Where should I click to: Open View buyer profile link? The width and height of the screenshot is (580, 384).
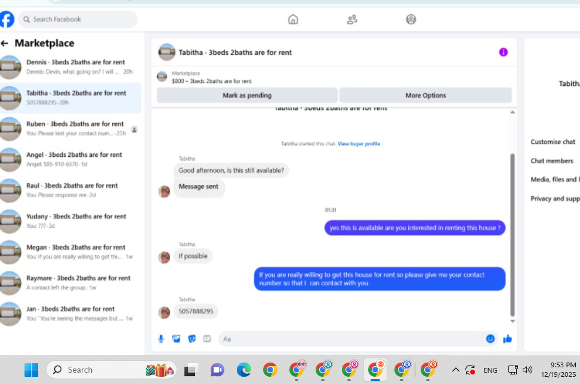359,144
